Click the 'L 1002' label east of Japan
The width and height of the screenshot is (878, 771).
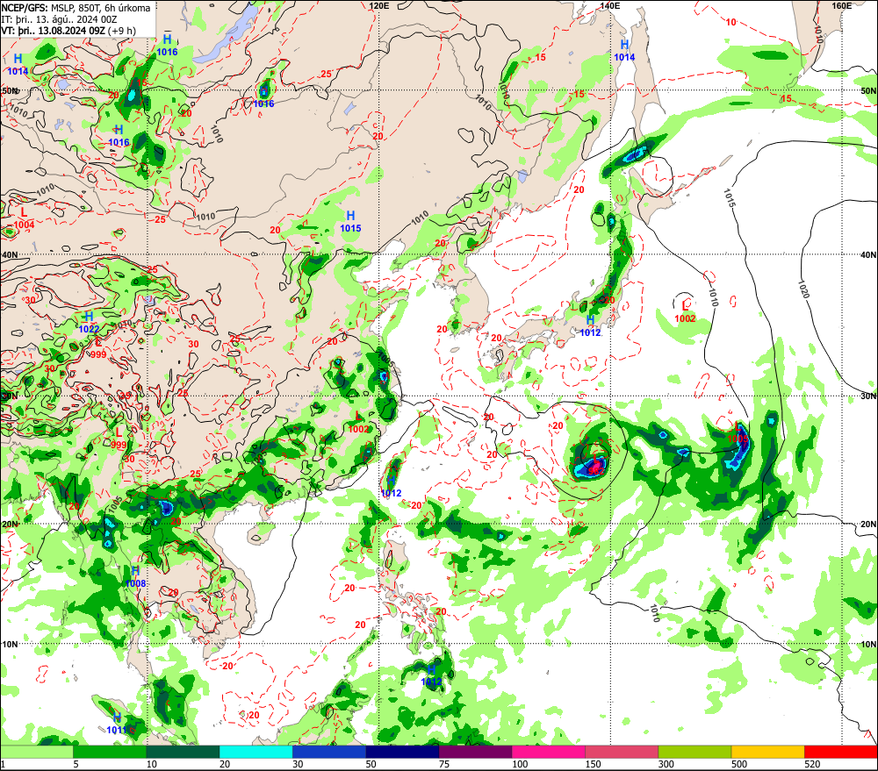pyautogui.click(x=685, y=312)
